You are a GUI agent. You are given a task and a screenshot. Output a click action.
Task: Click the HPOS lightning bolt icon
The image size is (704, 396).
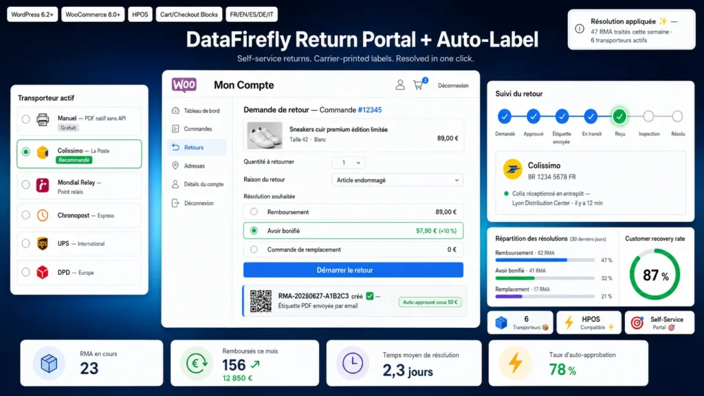click(x=569, y=322)
